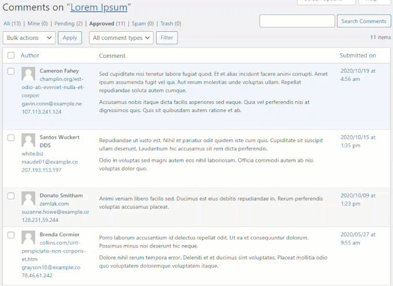Click the author name Santos Wuckert DDS

60,142
